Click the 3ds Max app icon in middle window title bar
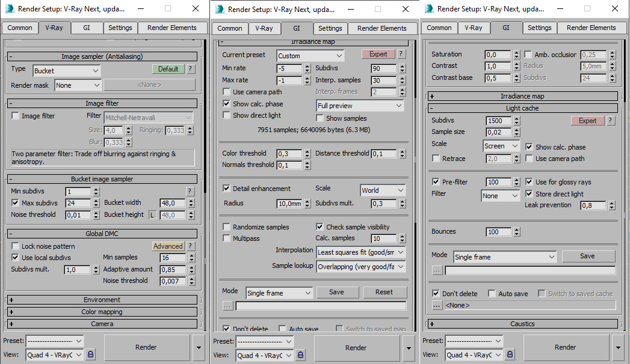Image resolution: width=630 pixels, height=364 pixels. click(x=220, y=9)
